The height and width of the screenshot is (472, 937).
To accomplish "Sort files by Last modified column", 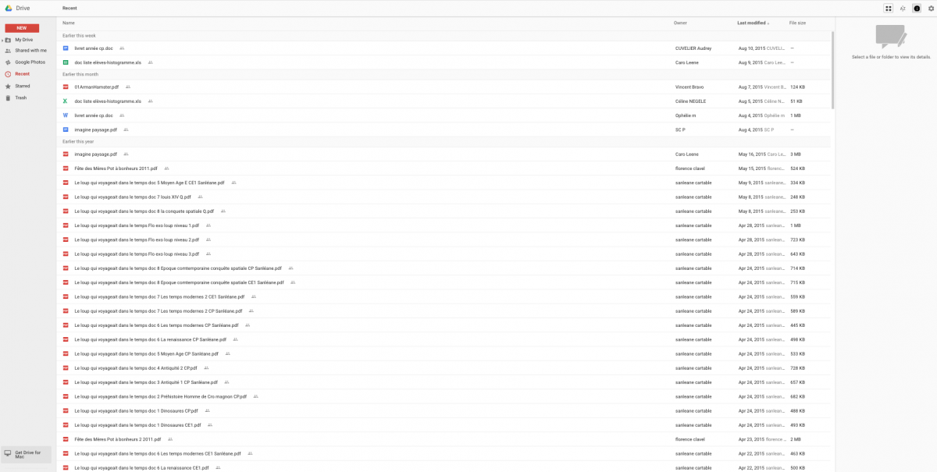I will click(751, 23).
